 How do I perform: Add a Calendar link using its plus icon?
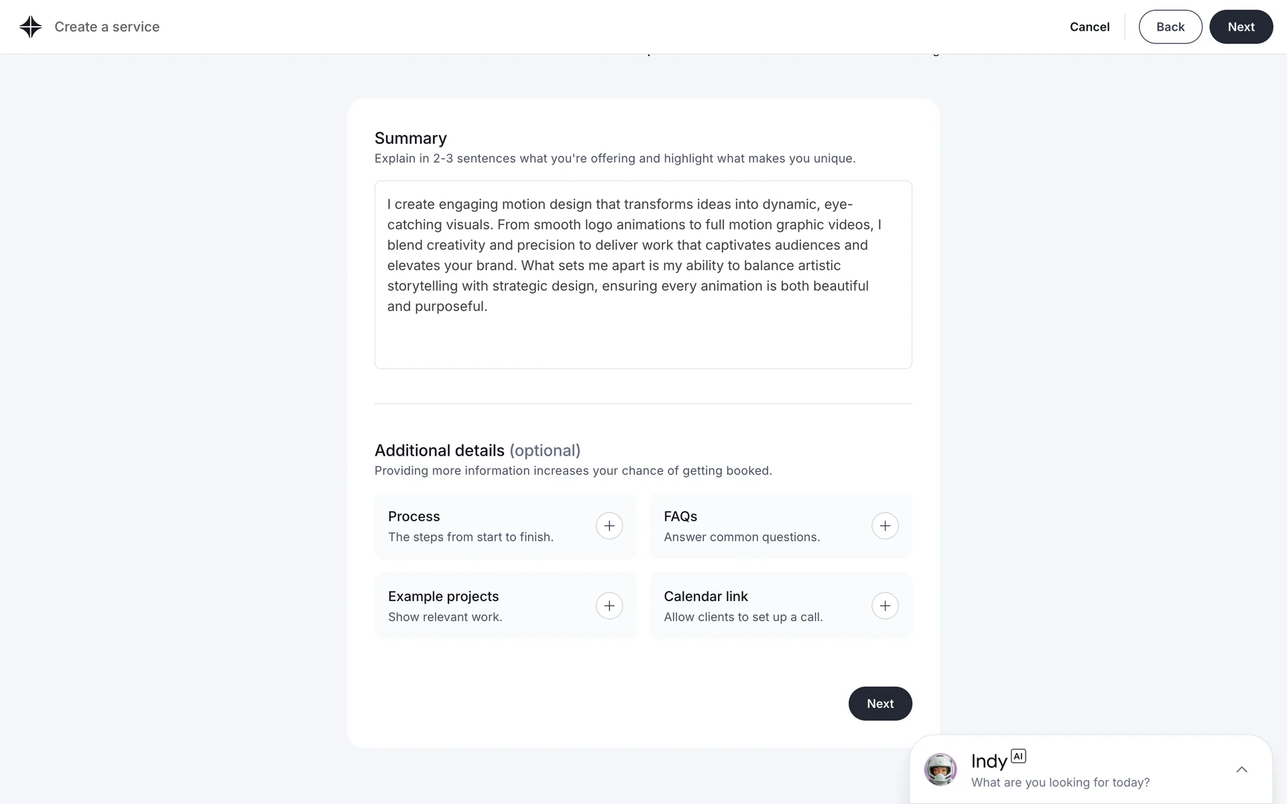coord(885,606)
